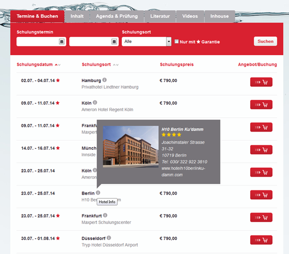Select the Ameron Hotel Regent Köln text
Image resolution: width=289 pixels, height=254 pixels.
click(x=107, y=109)
